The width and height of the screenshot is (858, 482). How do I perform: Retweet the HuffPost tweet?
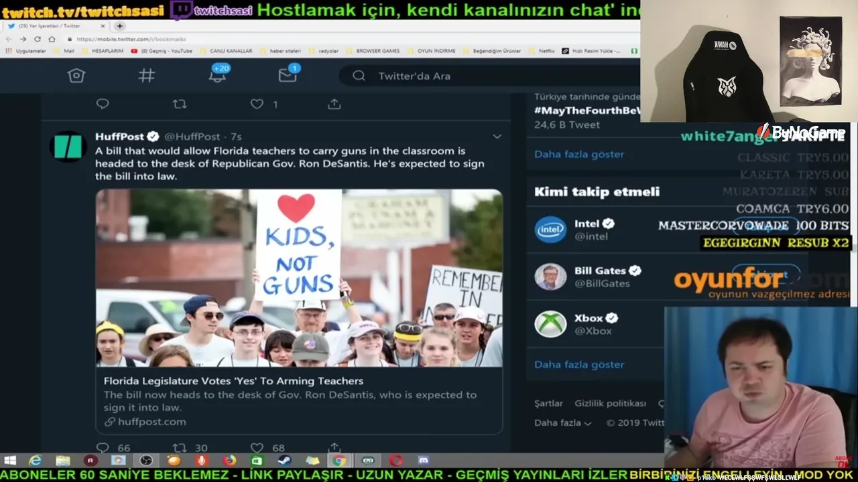tap(180, 448)
